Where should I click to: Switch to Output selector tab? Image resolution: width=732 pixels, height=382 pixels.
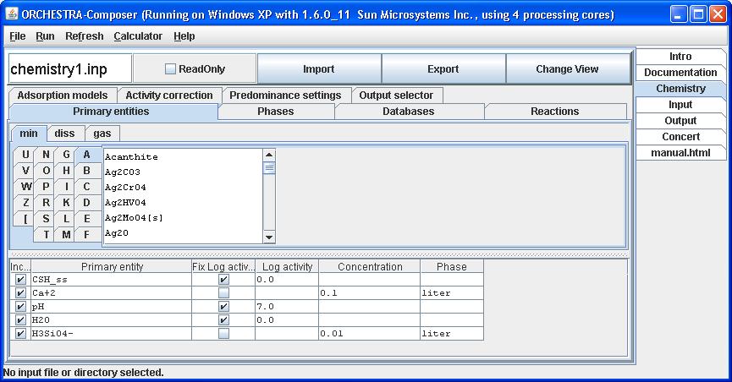point(396,95)
